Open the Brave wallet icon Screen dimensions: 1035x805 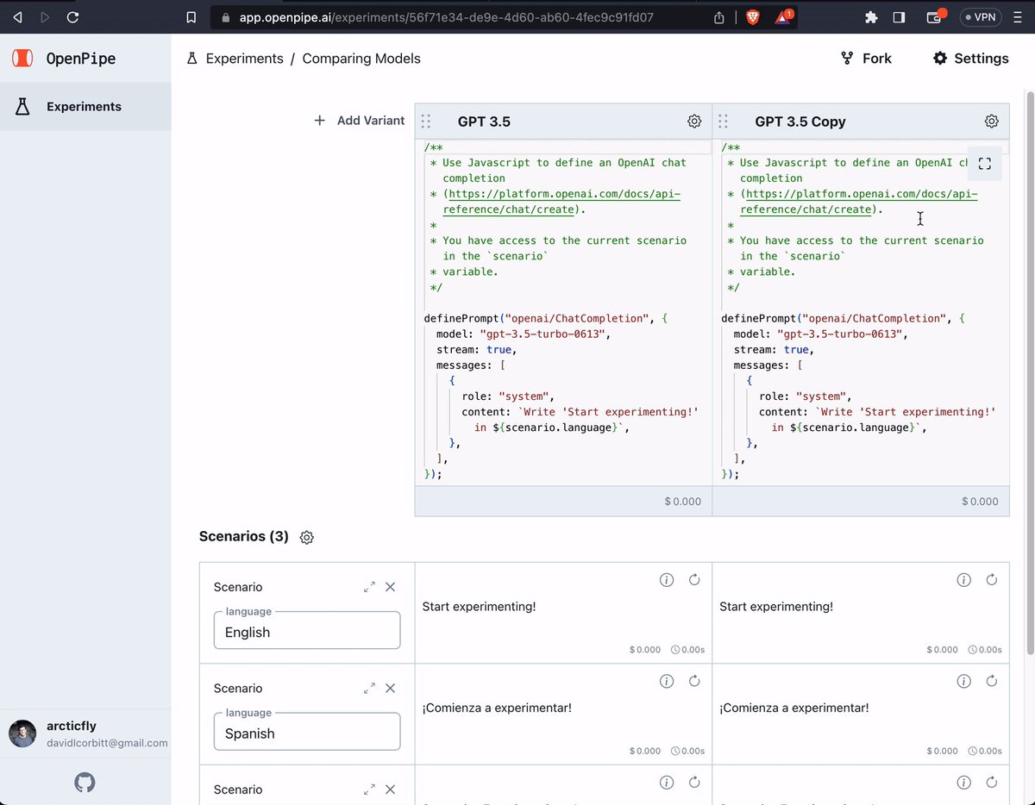coord(934,17)
